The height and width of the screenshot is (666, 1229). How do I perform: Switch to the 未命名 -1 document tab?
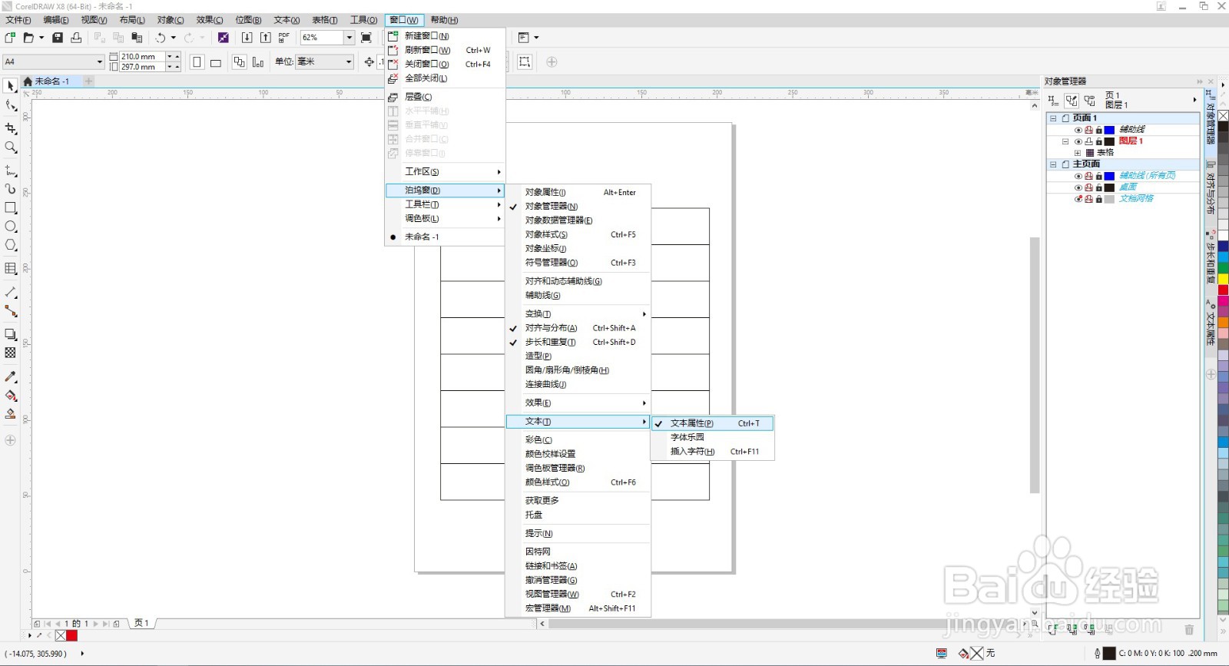point(51,81)
